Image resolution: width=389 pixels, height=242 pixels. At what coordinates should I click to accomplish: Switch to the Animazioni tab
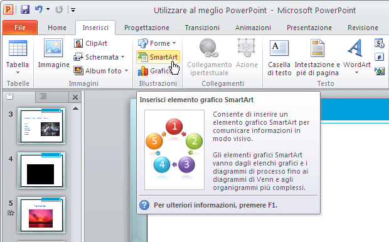pos(253,28)
